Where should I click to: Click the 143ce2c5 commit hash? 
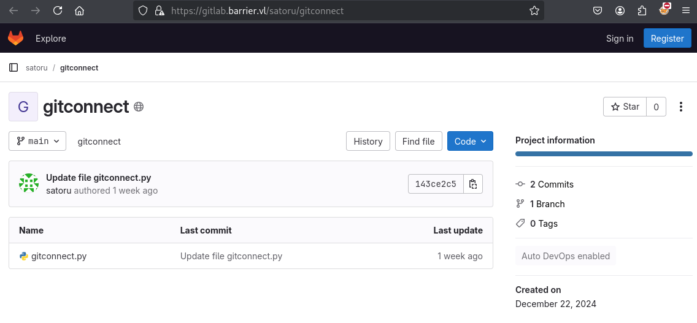coord(436,184)
